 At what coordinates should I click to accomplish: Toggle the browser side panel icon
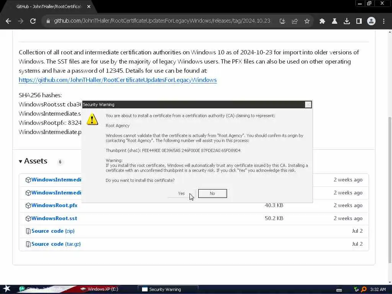359,21
